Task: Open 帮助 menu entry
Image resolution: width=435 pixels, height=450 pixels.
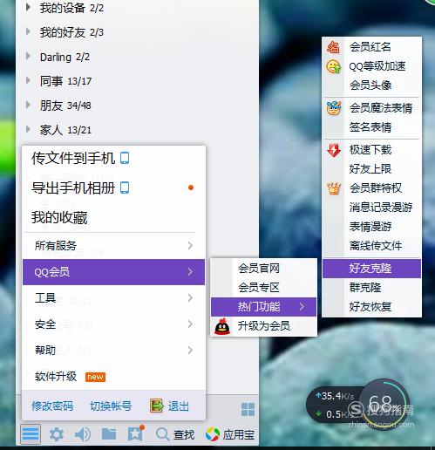Action: pos(113,350)
